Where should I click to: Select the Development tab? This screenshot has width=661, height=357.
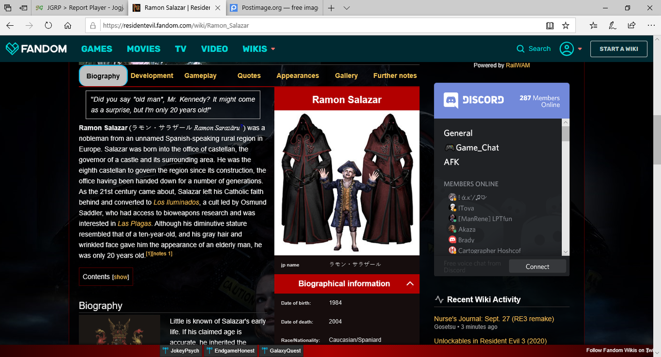pos(152,75)
